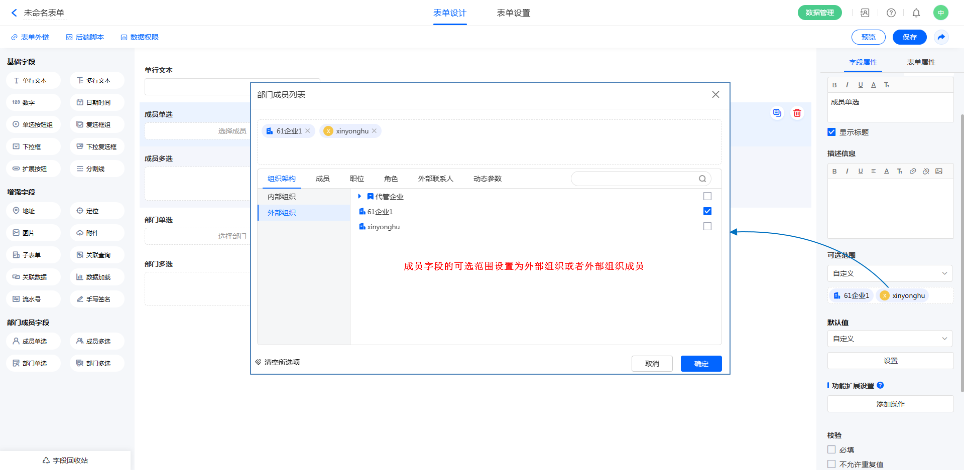Screen dimensions: 964x470
Task: Remove the xinyonghu chip in the dialog
Action: 374,131
